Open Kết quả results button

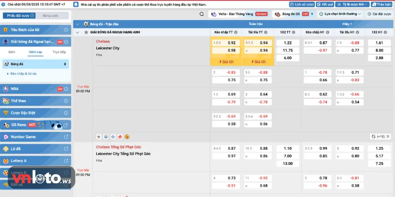326,4
